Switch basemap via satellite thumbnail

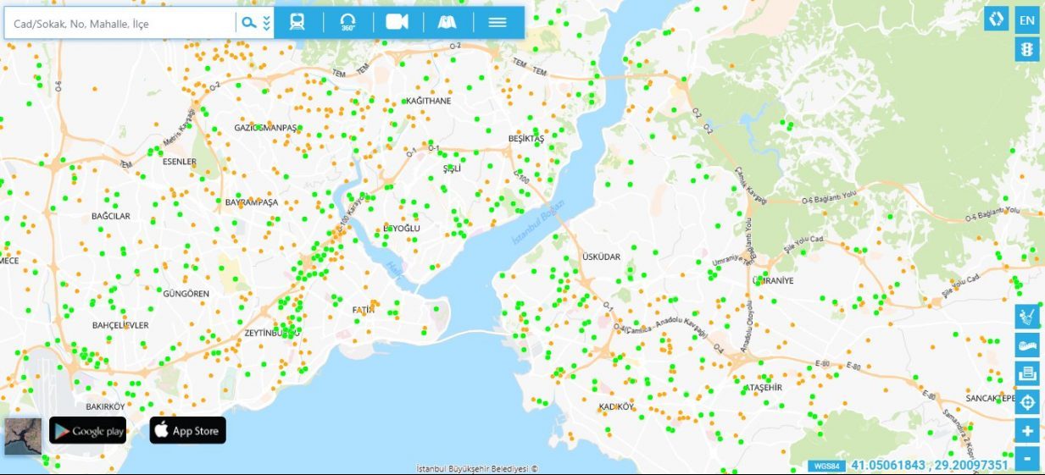23,435
